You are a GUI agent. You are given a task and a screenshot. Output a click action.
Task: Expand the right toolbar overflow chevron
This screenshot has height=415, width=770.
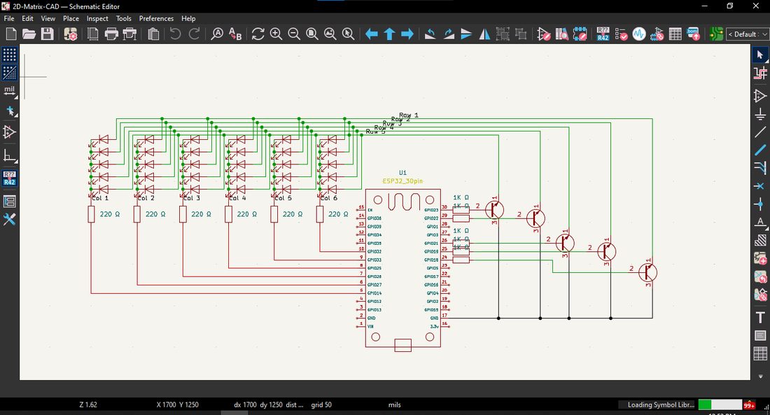(x=760, y=377)
